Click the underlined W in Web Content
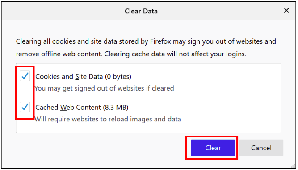Viewport: 298px width, 170px height. (x=63, y=108)
